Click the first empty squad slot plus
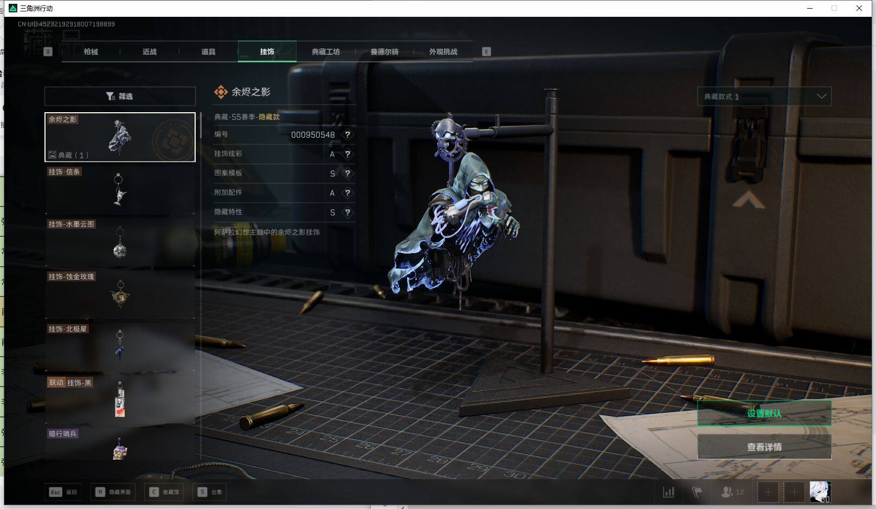 pos(768,492)
